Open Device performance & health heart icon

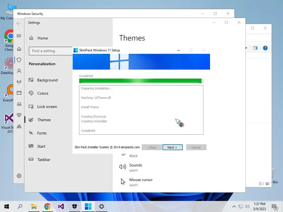pyautogui.click(x=19, y=115)
